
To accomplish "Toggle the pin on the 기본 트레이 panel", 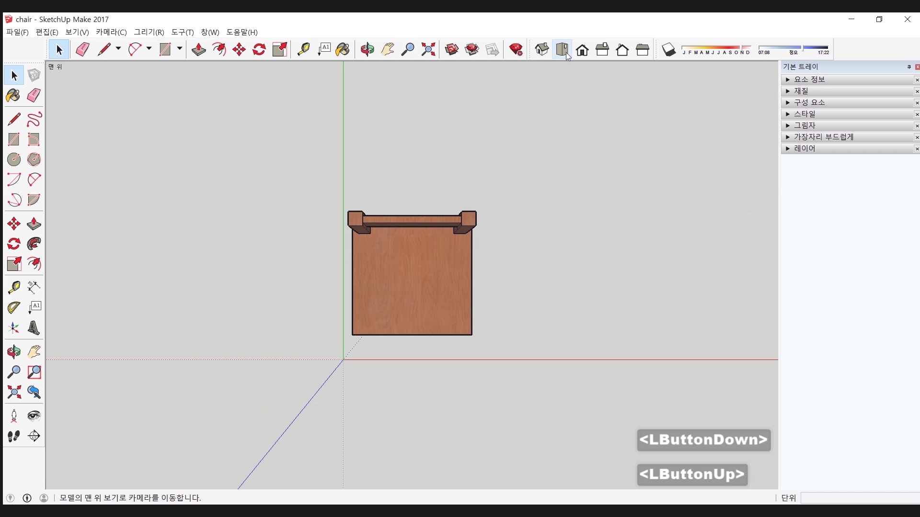I will click(x=909, y=67).
